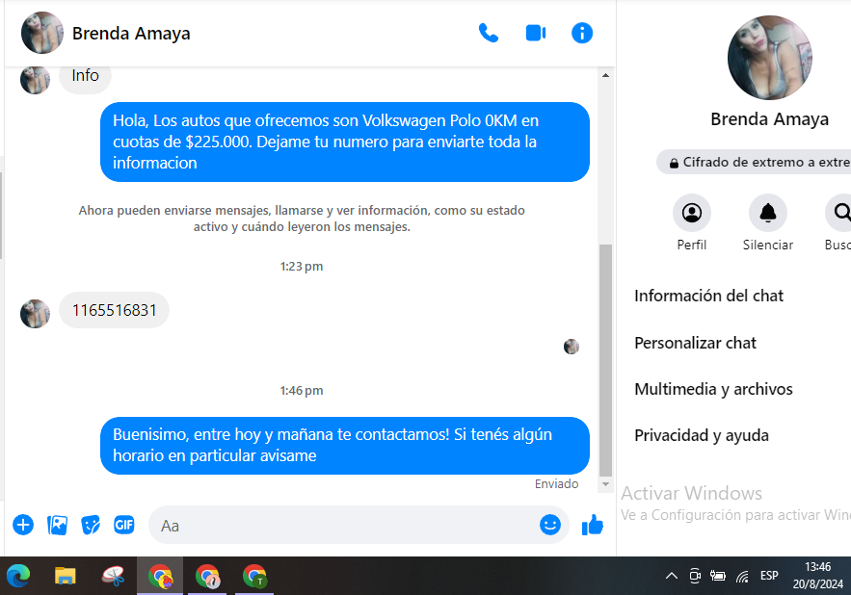The width and height of the screenshot is (851, 595).
Task: Click the Aa message input field
Action: tap(347, 525)
